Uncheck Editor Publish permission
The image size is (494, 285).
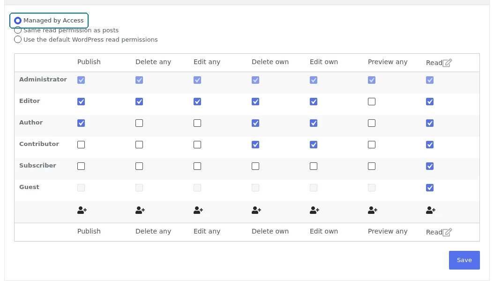[x=81, y=102]
